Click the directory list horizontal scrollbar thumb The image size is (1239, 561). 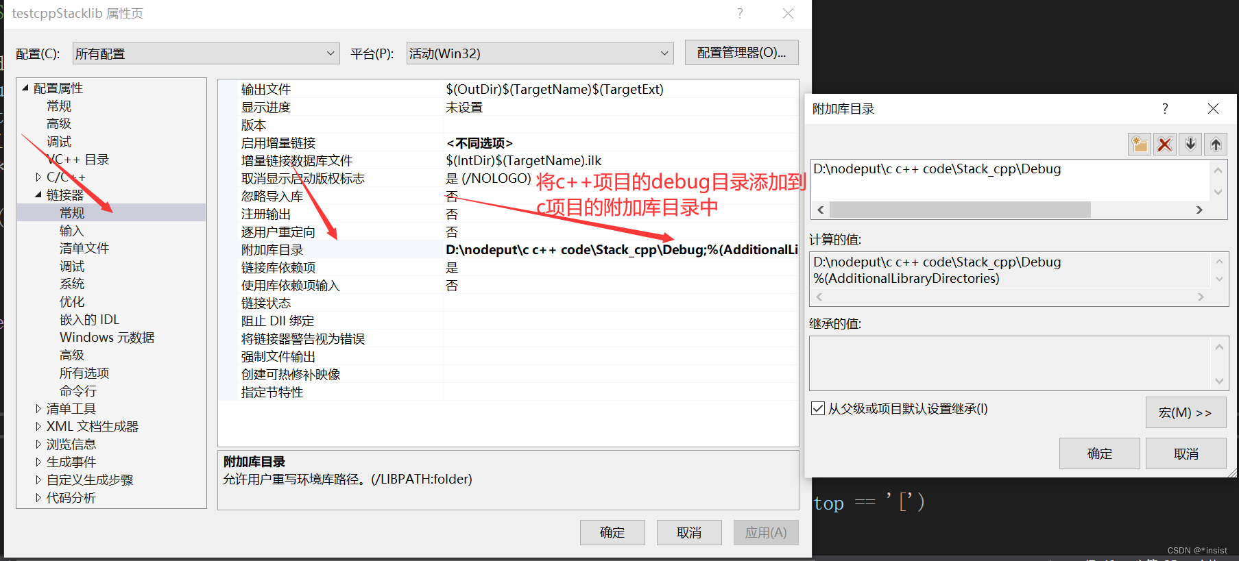[960, 210]
